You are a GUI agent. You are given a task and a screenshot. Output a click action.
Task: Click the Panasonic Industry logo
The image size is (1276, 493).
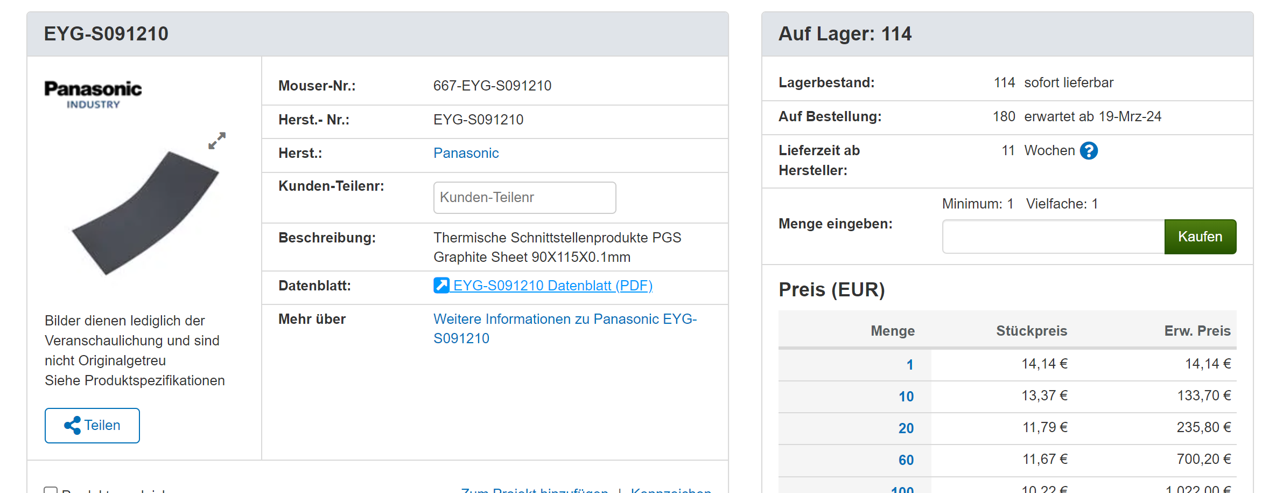tap(93, 94)
